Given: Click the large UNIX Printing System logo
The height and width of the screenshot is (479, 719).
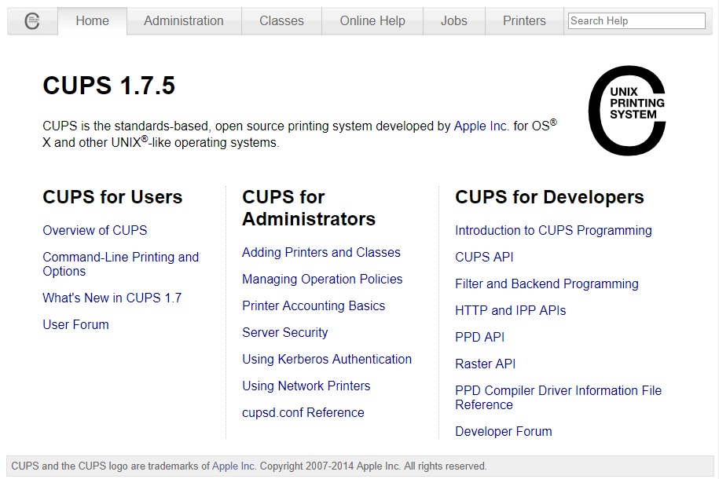Looking at the screenshot, I should (x=627, y=110).
